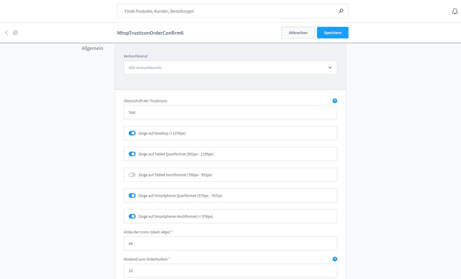Go back using the left arrow icon
The image size is (461, 279).
click(x=7, y=33)
